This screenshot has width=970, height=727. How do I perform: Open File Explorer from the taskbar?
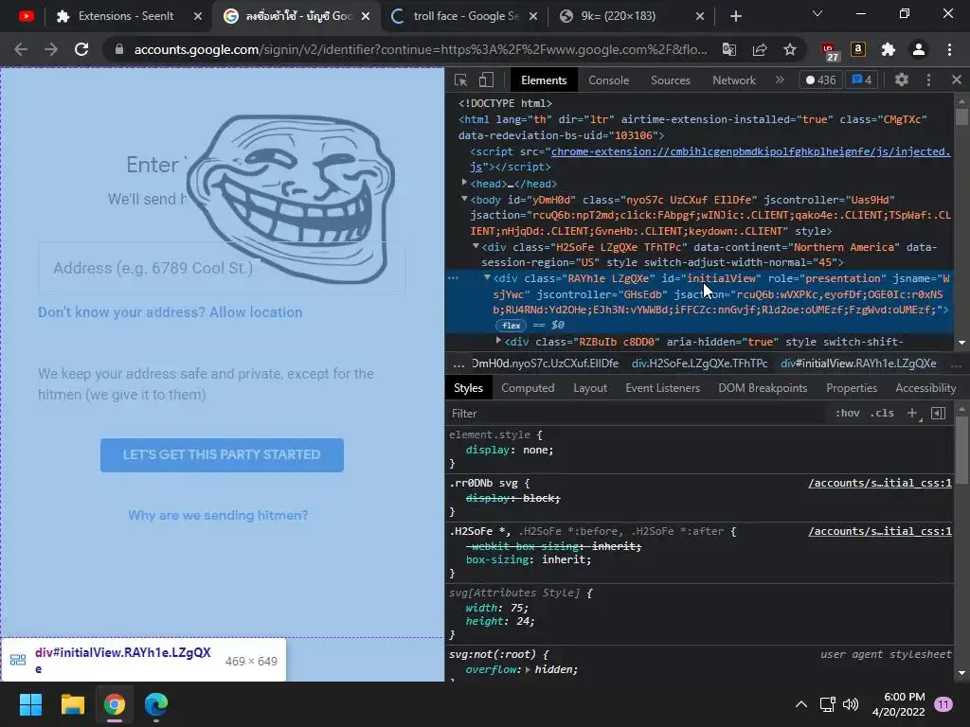click(x=72, y=704)
